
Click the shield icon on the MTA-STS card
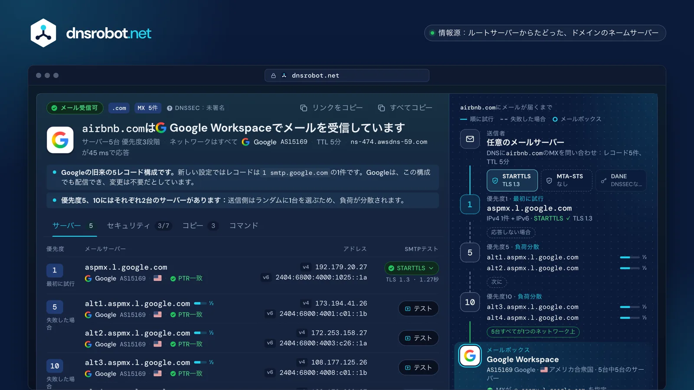[549, 180]
